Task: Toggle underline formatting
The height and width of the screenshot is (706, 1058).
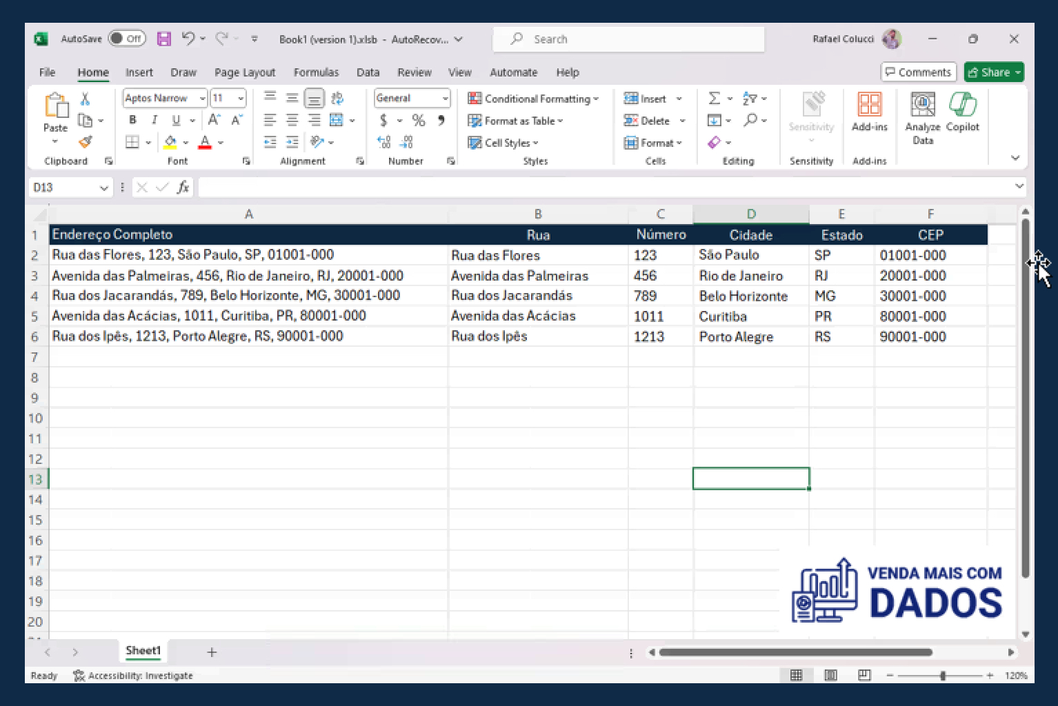Action: (176, 120)
